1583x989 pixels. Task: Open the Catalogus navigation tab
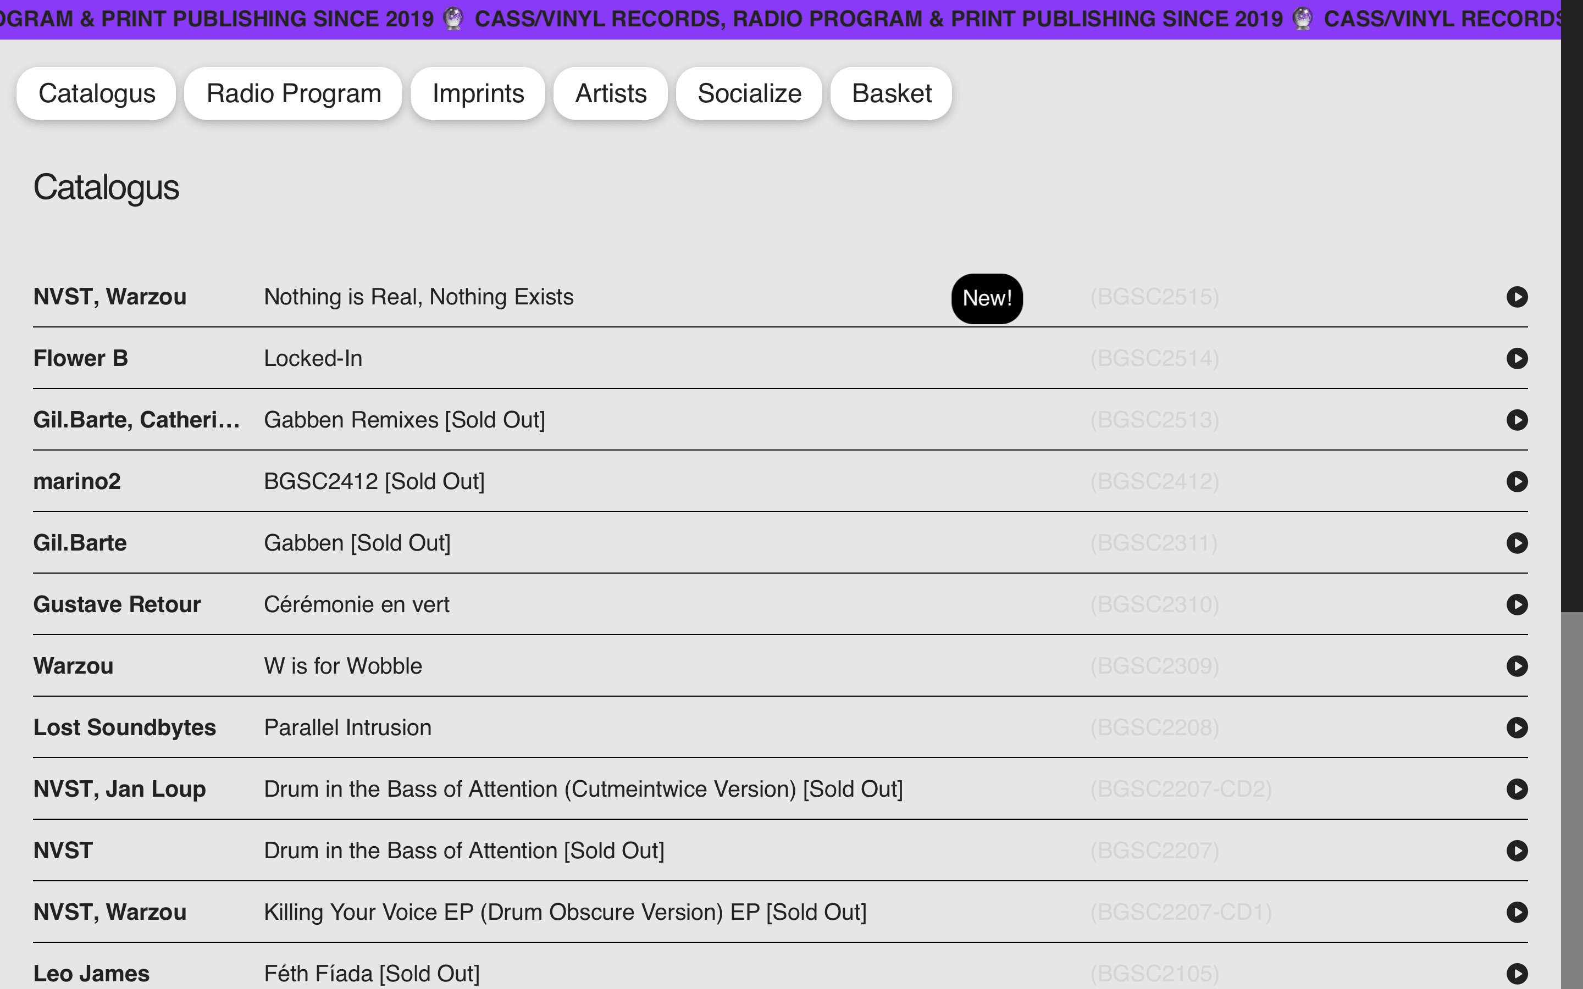click(x=97, y=93)
